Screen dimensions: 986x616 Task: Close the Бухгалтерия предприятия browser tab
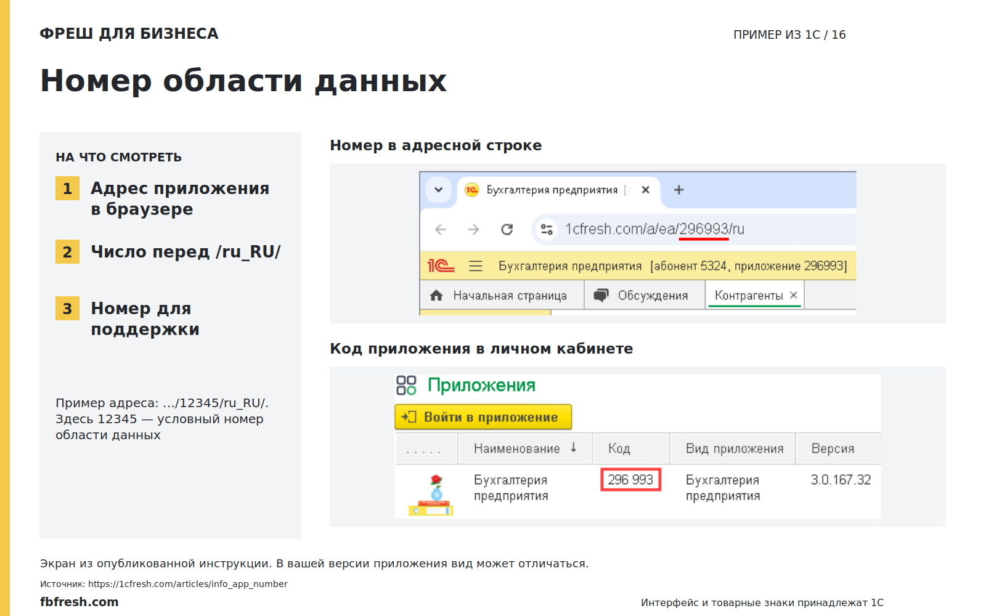point(645,190)
